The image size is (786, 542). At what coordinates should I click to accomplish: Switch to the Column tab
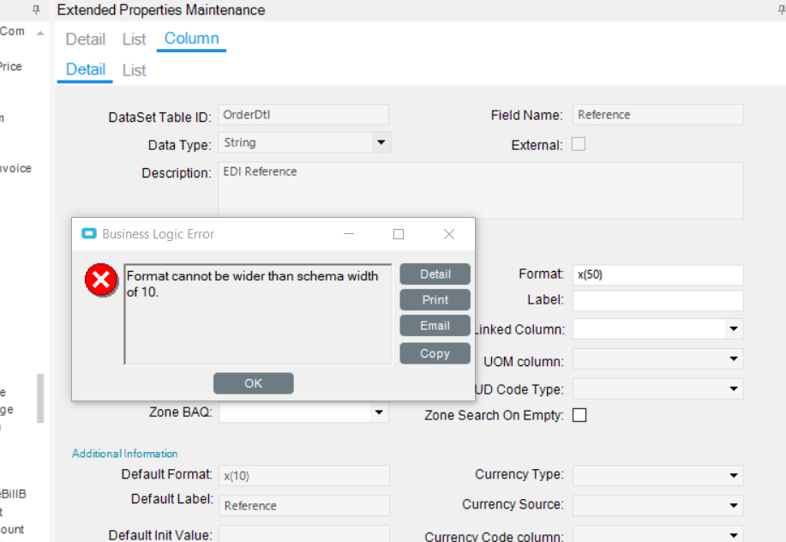tap(191, 38)
